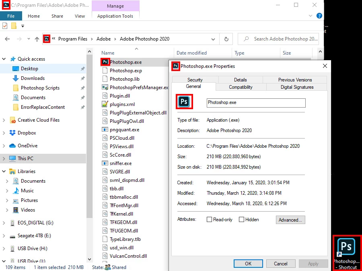Select the TypeLibrary.tlb file
Image resolution: width=362 pixels, height=271 pixels.
click(125, 239)
